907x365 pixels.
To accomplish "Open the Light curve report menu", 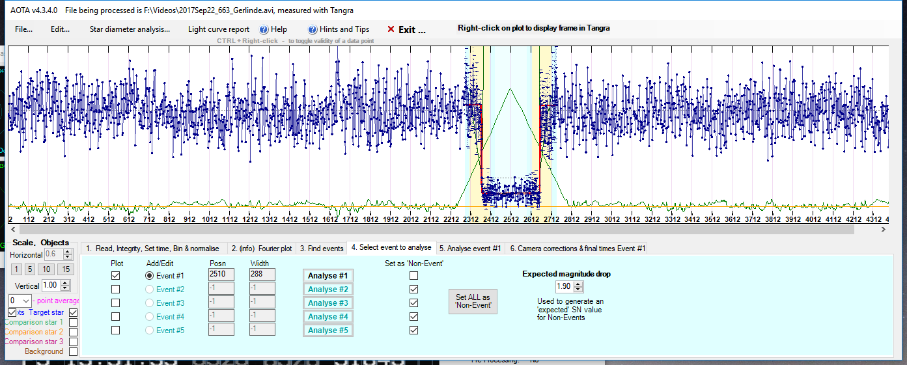I will [x=219, y=29].
